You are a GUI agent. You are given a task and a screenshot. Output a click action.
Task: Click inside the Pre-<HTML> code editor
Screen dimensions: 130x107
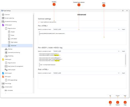coord(82,38)
